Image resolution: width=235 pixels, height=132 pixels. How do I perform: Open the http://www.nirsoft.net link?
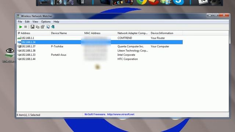tap(121, 114)
